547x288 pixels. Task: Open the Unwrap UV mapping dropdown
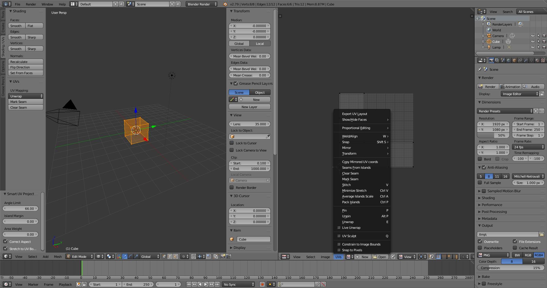click(26, 96)
